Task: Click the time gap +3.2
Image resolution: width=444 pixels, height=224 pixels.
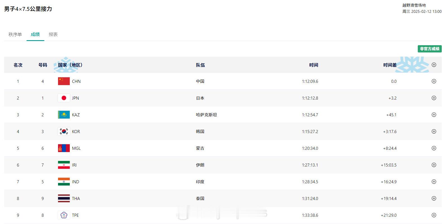Action: tap(392, 98)
